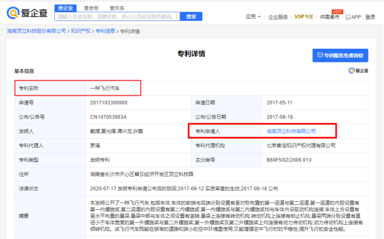Open the 企业服务 link
Screen dimensions: 384x239
coord(278,17)
